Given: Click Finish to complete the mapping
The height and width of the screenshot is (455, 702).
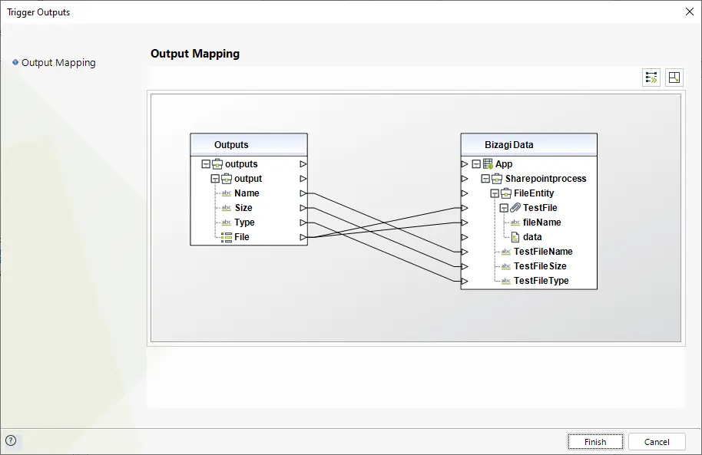Looking at the screenshot, I should pyautogui.click(x=595, y=442).
